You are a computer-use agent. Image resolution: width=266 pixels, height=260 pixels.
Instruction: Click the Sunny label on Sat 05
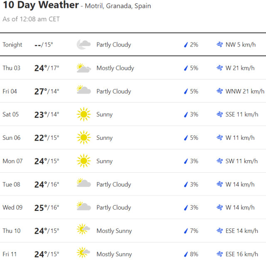(x=104, y=114)
